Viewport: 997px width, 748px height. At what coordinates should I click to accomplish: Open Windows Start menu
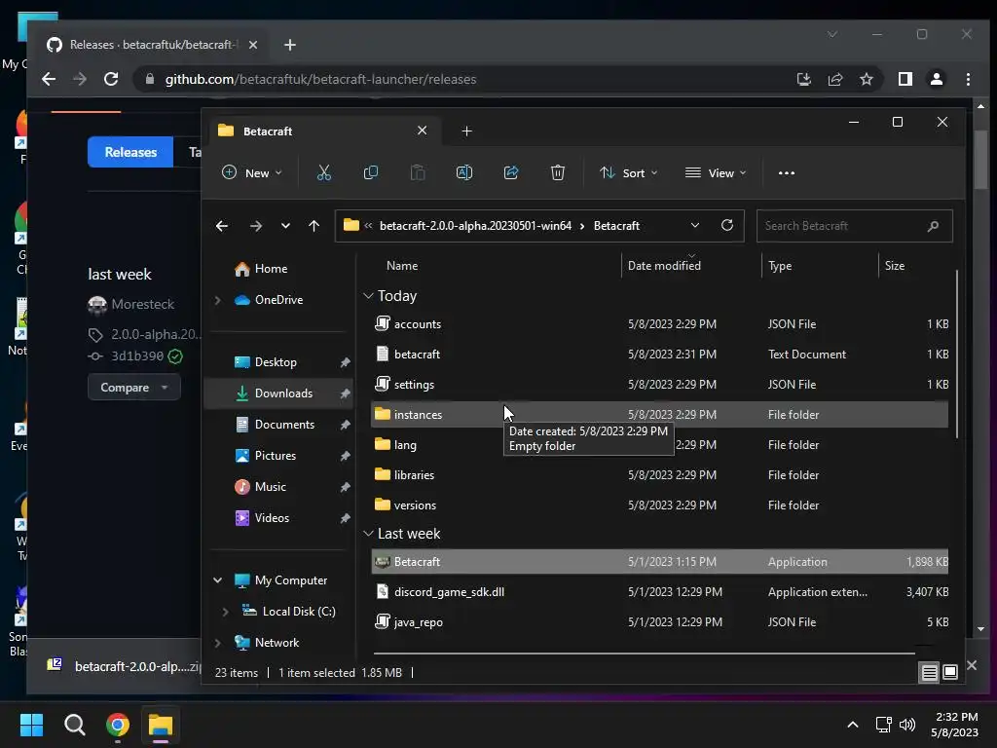click(31, 725)
